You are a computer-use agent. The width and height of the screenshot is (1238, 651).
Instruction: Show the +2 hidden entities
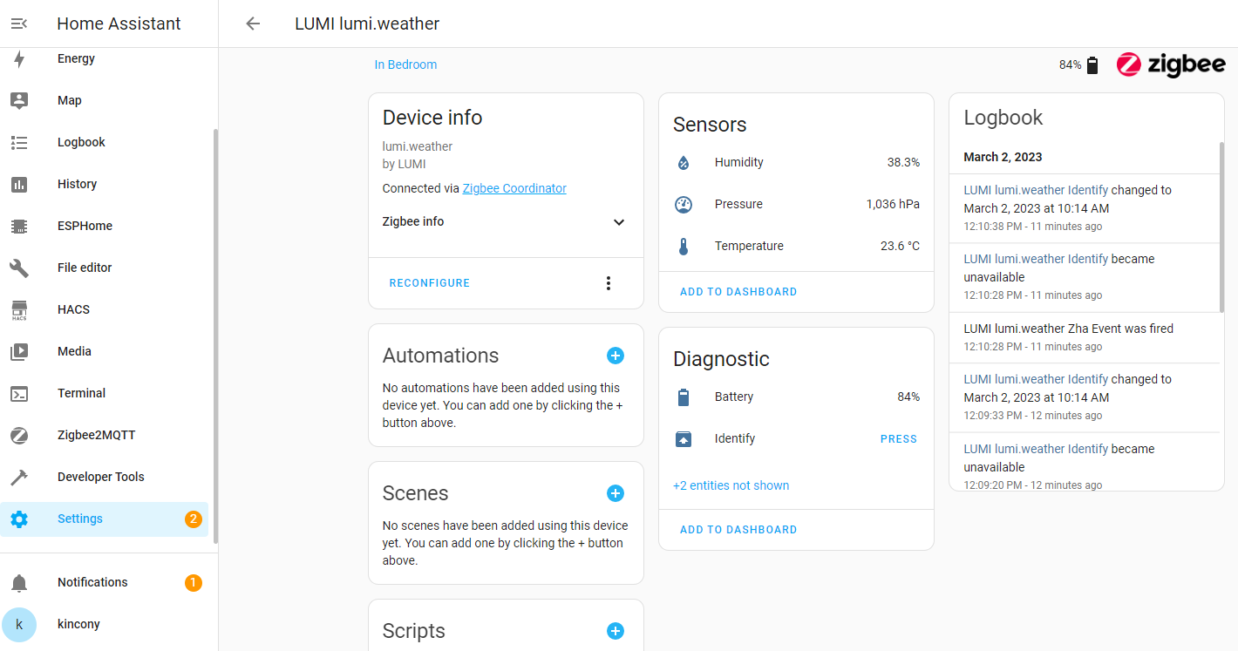(x=731, y=485)
